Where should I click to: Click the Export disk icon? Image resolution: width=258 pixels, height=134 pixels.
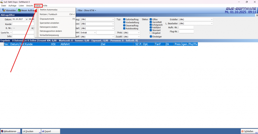(43, 131)
